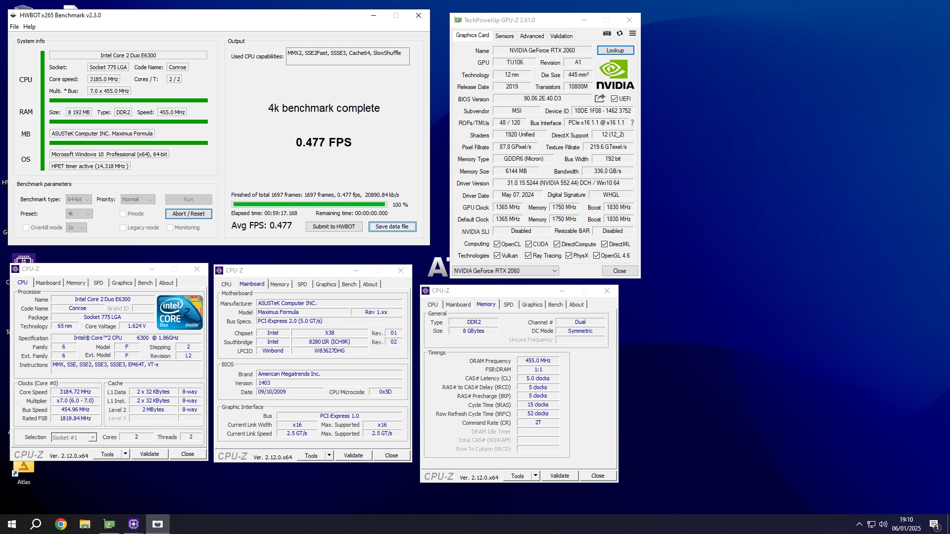Click the CPU-Z Memory window title icon
The height and width of the screenshot is (534, 950).
pyautogui.click(x=426, y=291)
